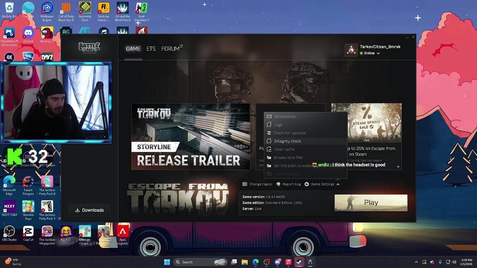Open the R.E.P.O. desktop icon
477x268 pixels.
click(x=66, y=234)
